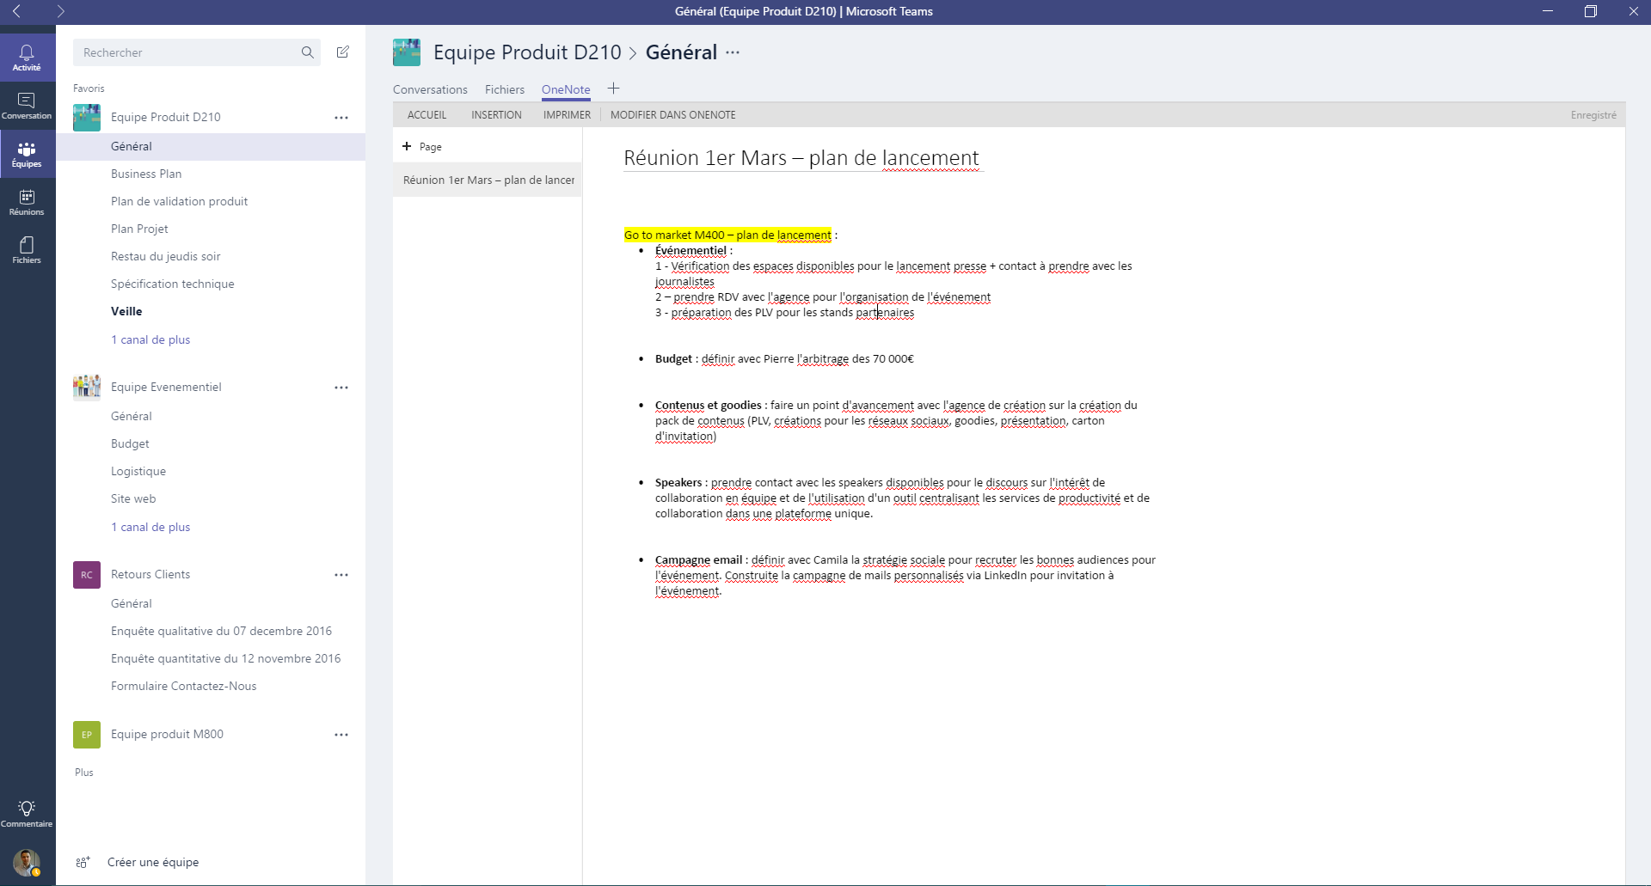Switch to the Conversations tab
Screen dimensions: 1651x886
point(430,89)
